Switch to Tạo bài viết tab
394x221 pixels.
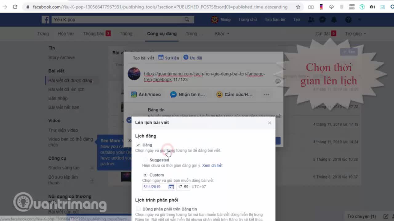[143, 58]
